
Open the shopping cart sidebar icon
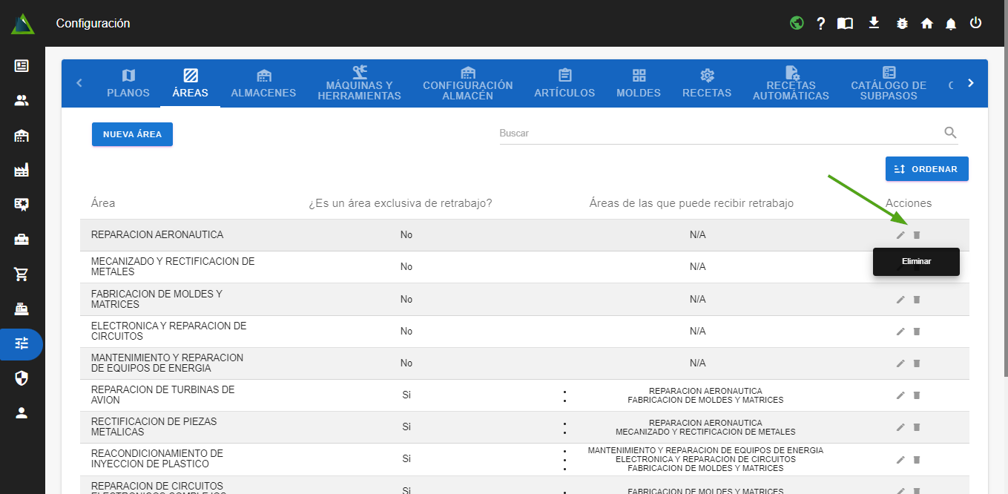[22, 274]
